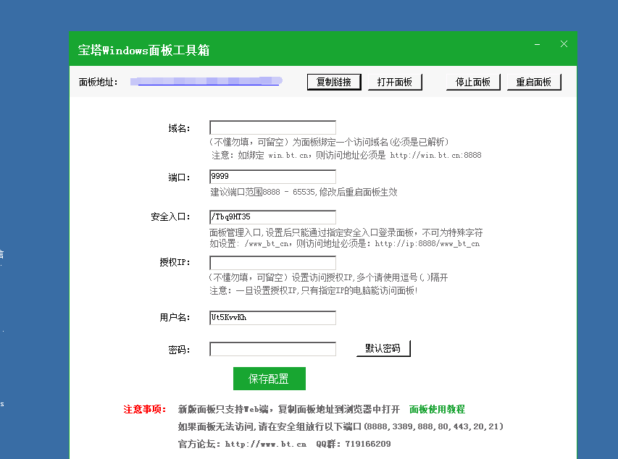Click the 授权IP label
The image size is (618, 459).
175,262
